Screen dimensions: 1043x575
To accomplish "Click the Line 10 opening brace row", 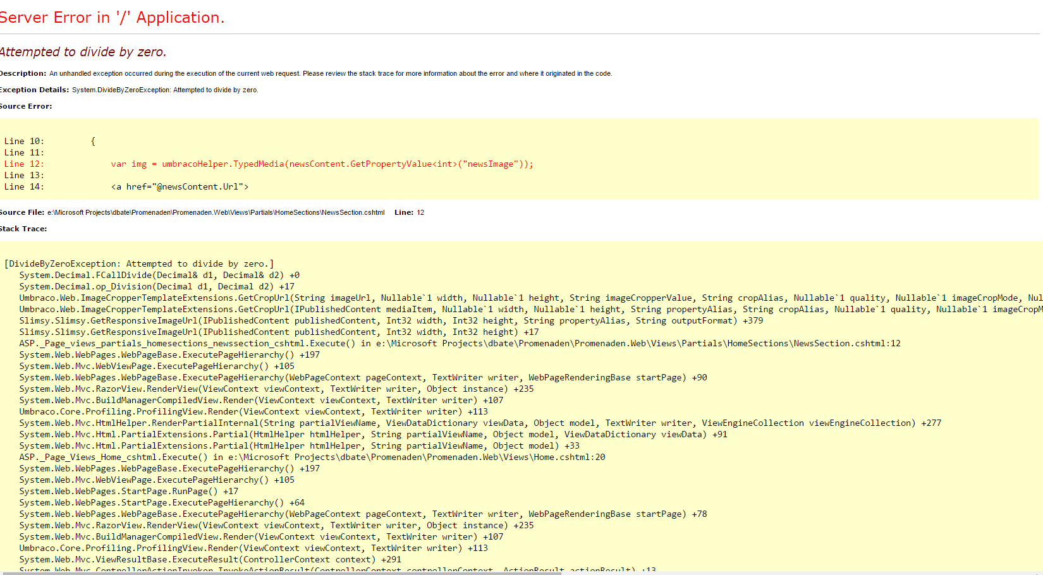I will pyautogui.click(x=51, y=142).
